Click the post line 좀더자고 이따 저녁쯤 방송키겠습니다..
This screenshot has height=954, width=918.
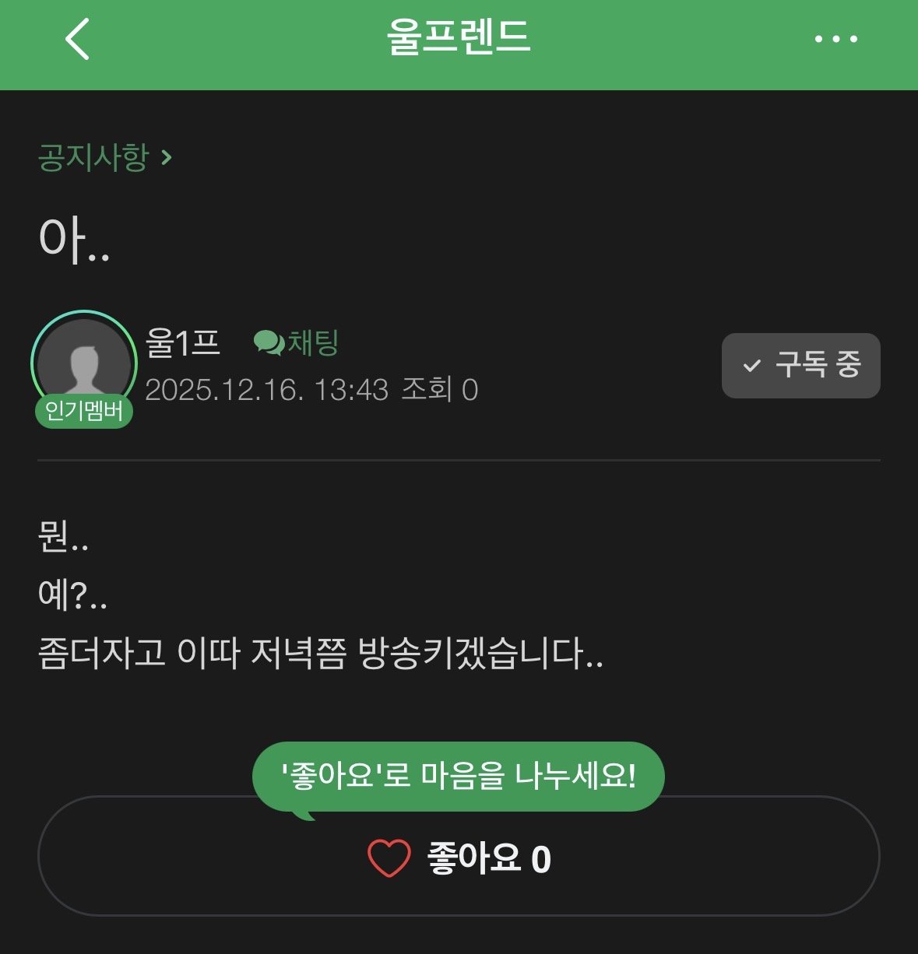[320, 653]
